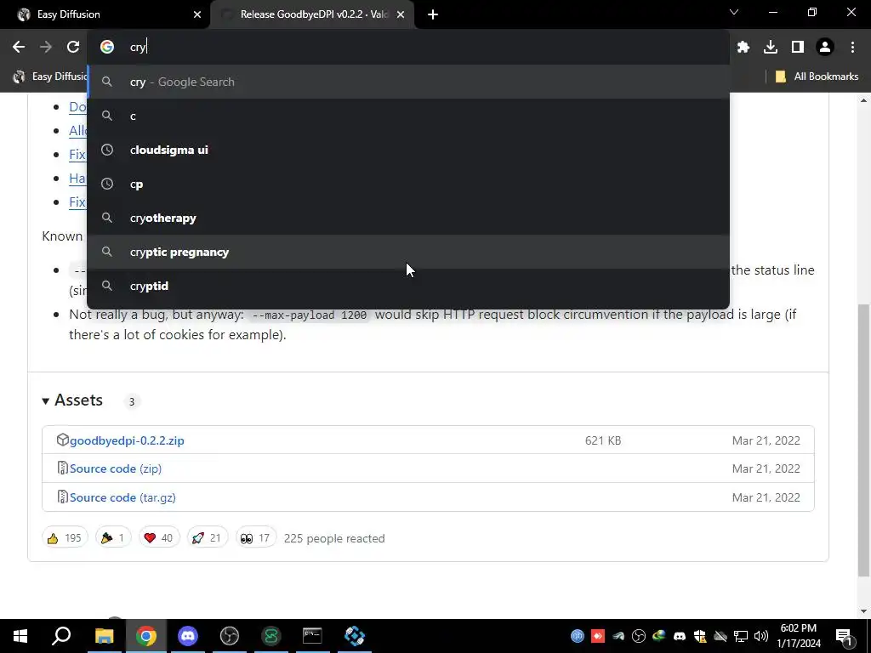This screenshot has width=871, height=653.
Task: Download Source code (tar.gz)
Action: tap(122, 497)
